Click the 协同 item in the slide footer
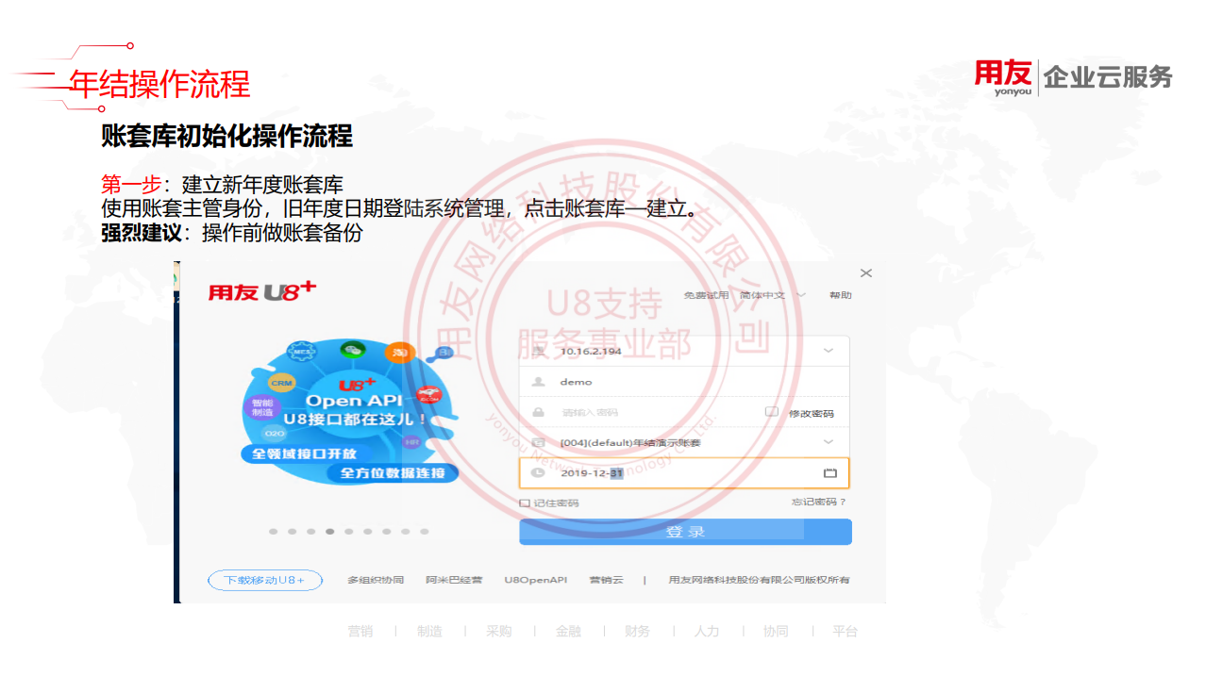The height and width of the screenshot is (676, 1206). pyautogui.click(x=776, y=632)
